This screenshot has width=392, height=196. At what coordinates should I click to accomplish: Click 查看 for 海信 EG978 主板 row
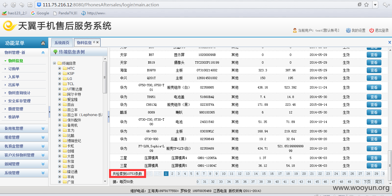point(374,70)
